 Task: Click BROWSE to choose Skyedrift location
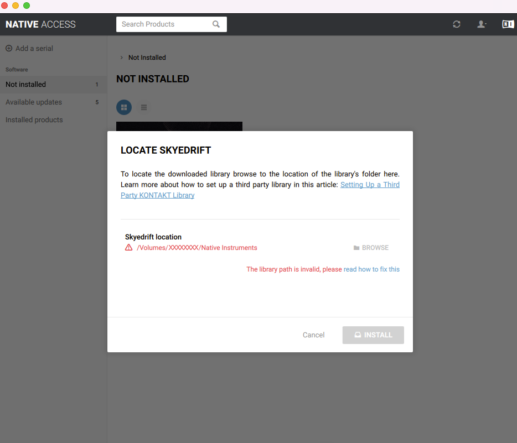pos(371,248)
